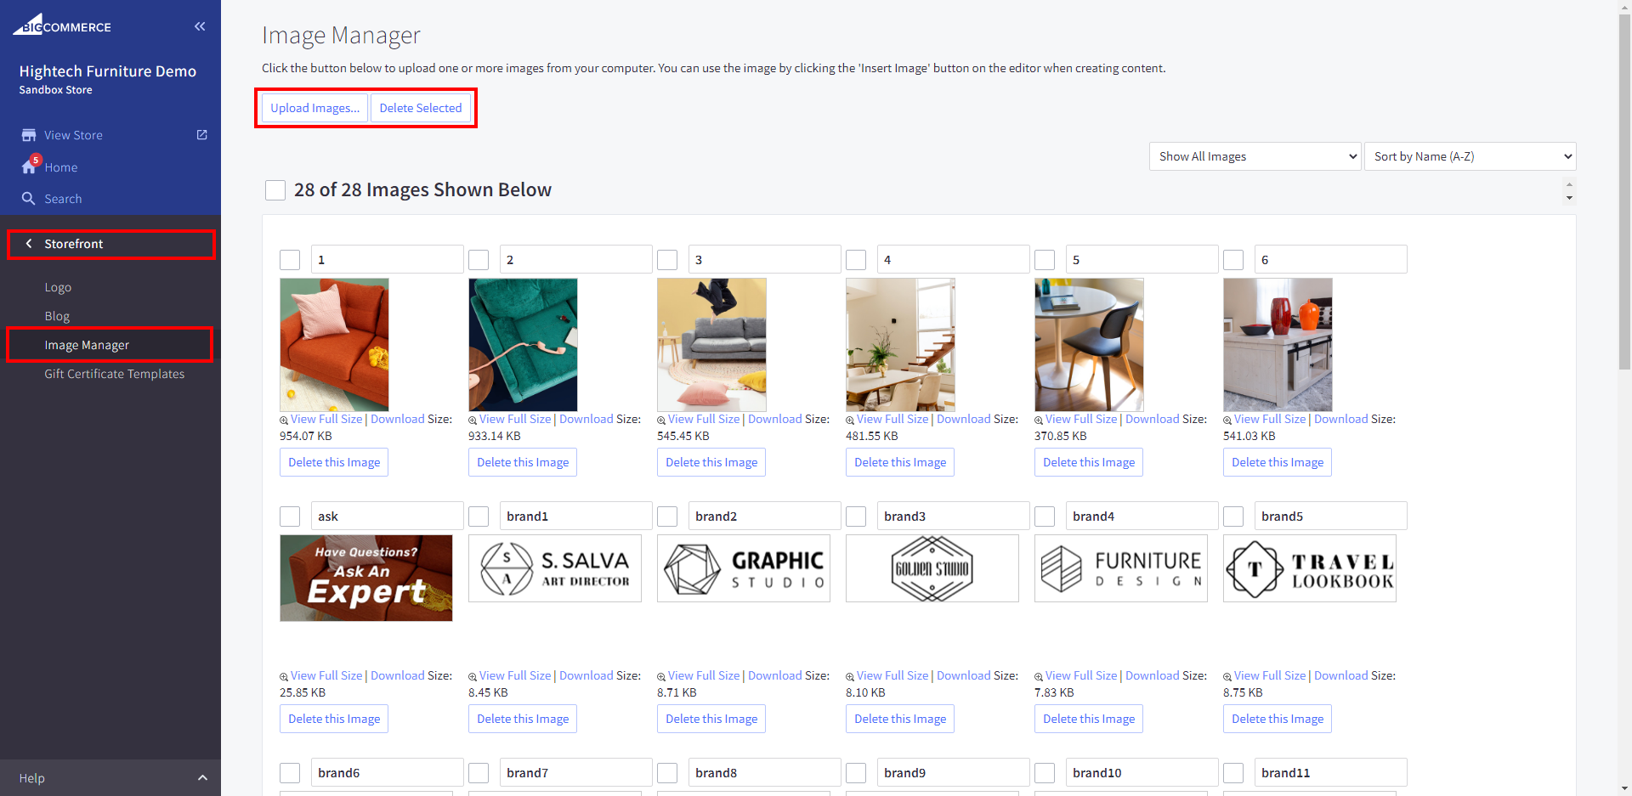Select the checkbox for image 3
This screenshot has height=796, width=1632.
[667, 260]
